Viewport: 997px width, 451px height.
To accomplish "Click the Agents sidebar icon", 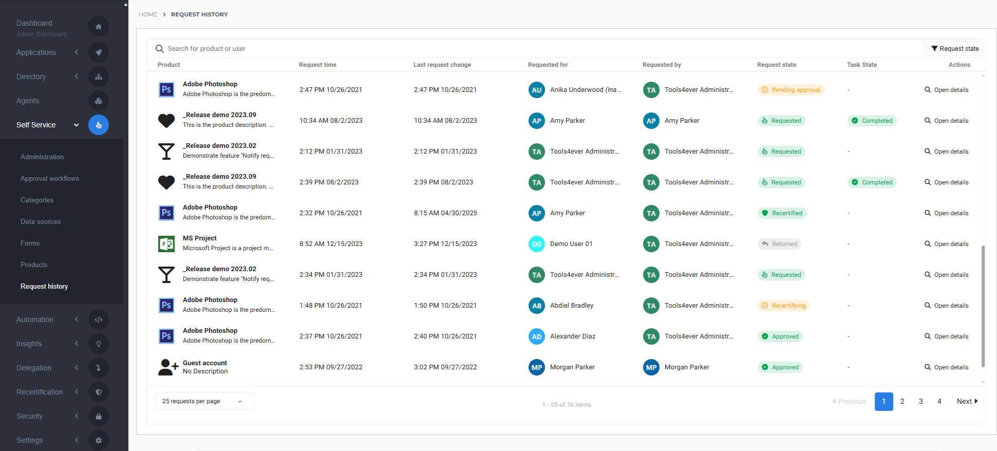I will point(98,101).
